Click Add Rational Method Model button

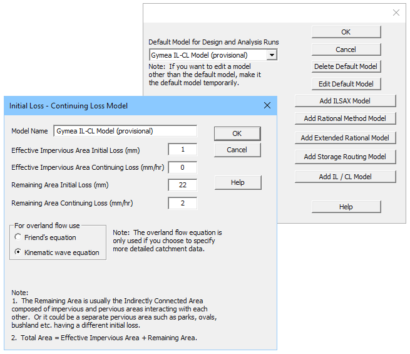(x=345, y=118)
